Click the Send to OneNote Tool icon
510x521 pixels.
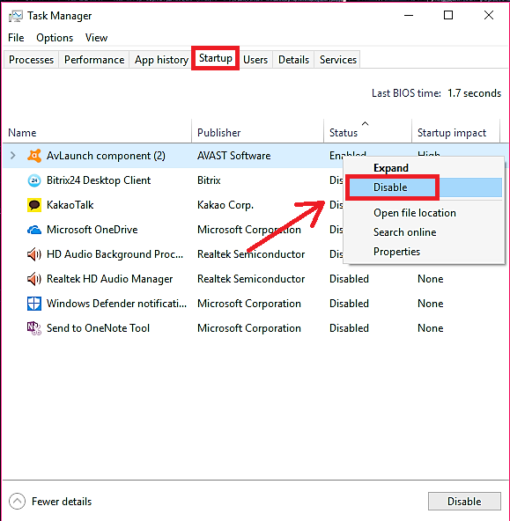(34, 328)
